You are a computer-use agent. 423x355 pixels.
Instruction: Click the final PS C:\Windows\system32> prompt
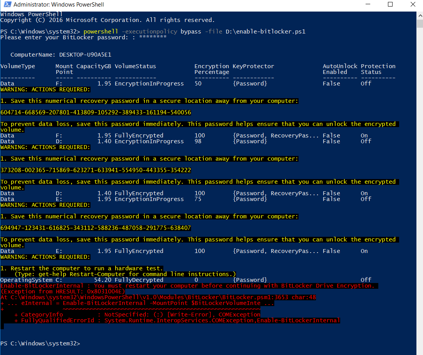click(x=40, y=343)
